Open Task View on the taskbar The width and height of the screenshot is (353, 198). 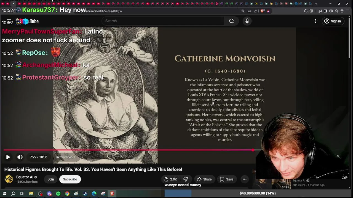coord(22,194)
